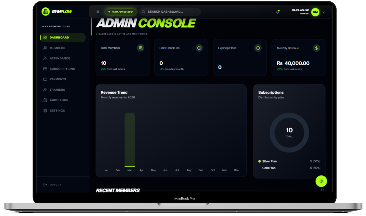Open Settings in the sidebar
The width and height of the screenshot is (366, 216).
tap(57, 111)
